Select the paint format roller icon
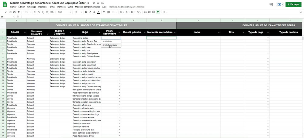304x138 pixels. click(x=19, y=12)
